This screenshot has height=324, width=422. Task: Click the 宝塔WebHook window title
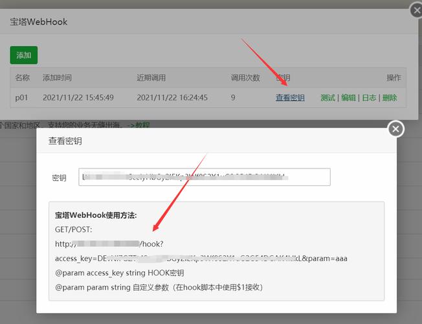(x=38, y=22)
